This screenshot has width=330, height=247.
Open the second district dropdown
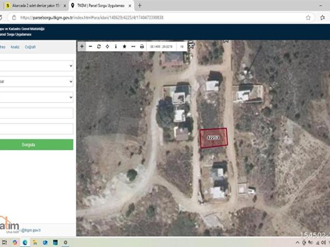pos(36,81)
